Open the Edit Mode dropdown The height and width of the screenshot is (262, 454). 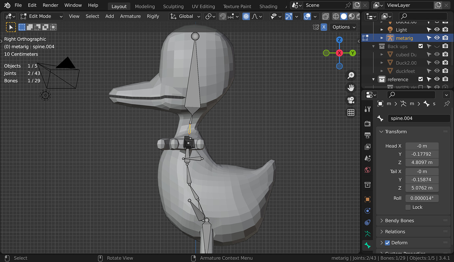click(41, 16)
